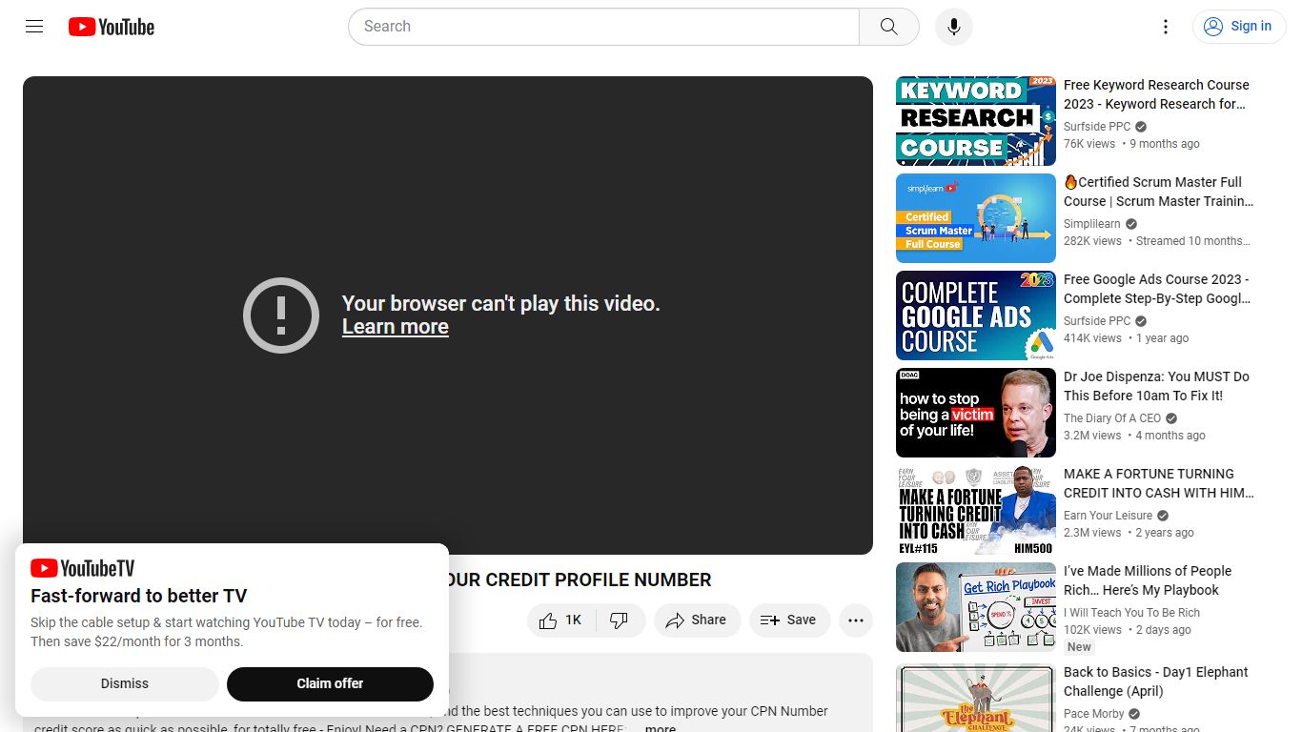This screenshot has width=1302, height=732.
Task: Sign in to YouTube
Action: 1238,27
